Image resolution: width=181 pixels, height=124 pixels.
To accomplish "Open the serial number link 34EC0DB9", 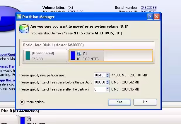I will click(x=149, y=8).
